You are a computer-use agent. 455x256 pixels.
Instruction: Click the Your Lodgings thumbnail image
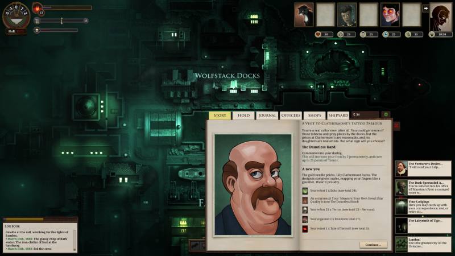[x=402, y=207]
